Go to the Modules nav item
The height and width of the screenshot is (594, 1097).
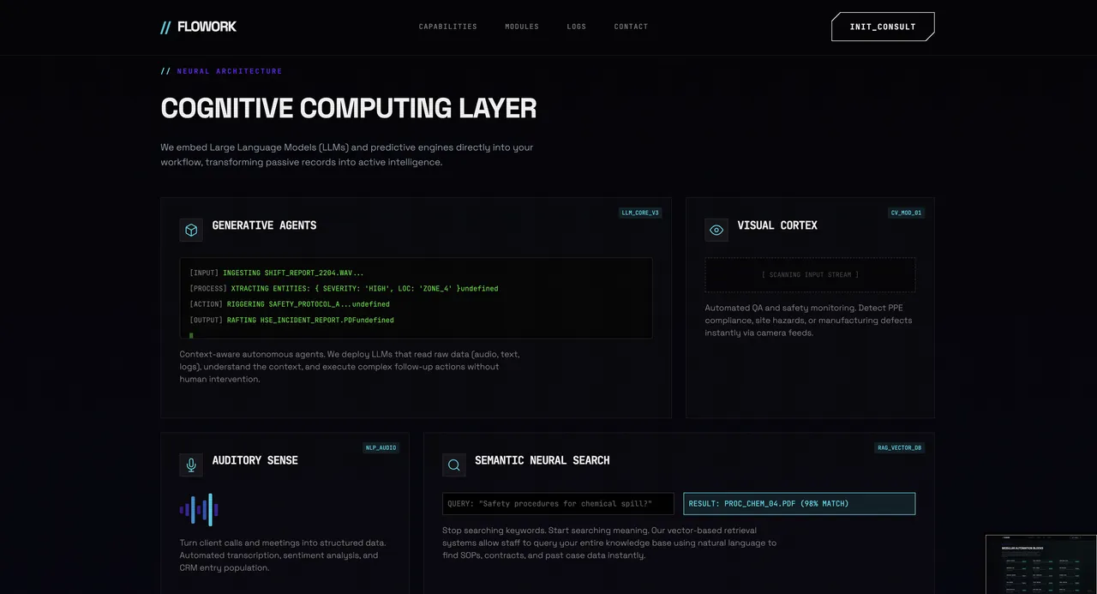click(522, 27)
